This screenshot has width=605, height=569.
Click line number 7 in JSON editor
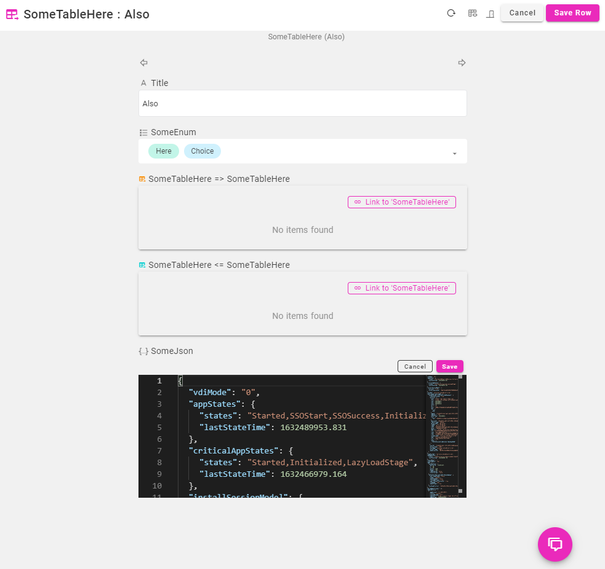coord(159,451)
